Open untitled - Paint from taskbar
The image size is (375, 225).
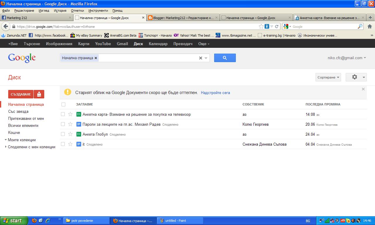click(180, 221)
